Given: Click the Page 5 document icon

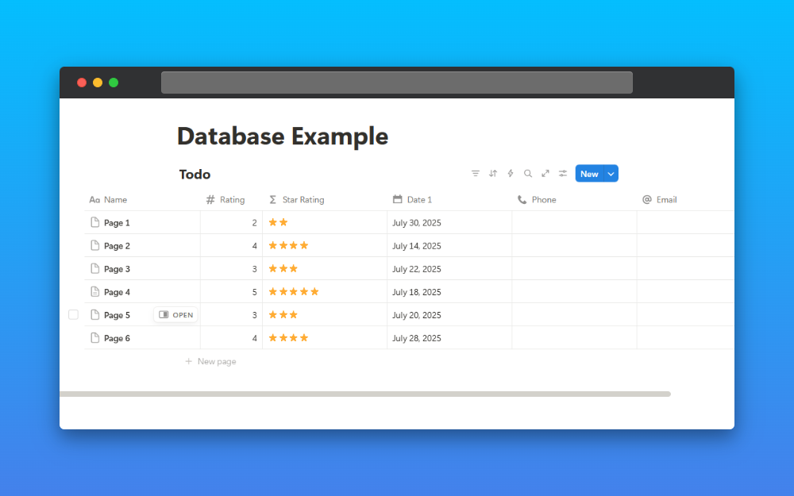Looking at the screenshot, I should 94,315.
